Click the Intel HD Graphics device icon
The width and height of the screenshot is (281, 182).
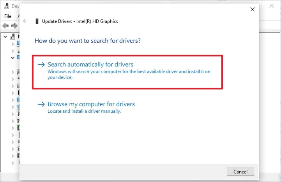click(37, 21)
